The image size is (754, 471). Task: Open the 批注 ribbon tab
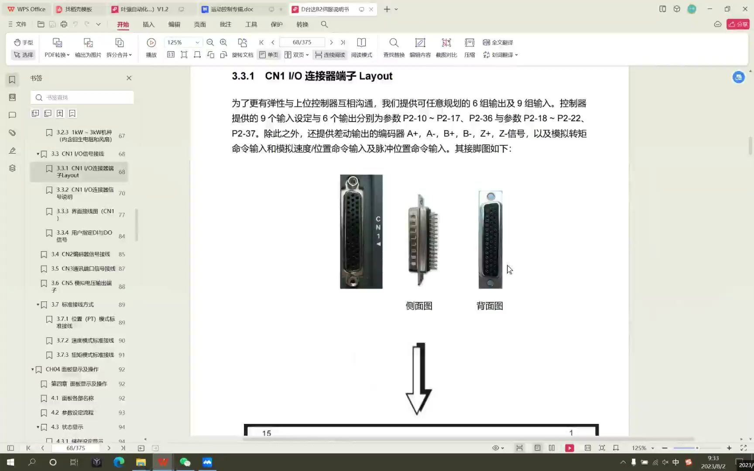[x=226, y=24]
